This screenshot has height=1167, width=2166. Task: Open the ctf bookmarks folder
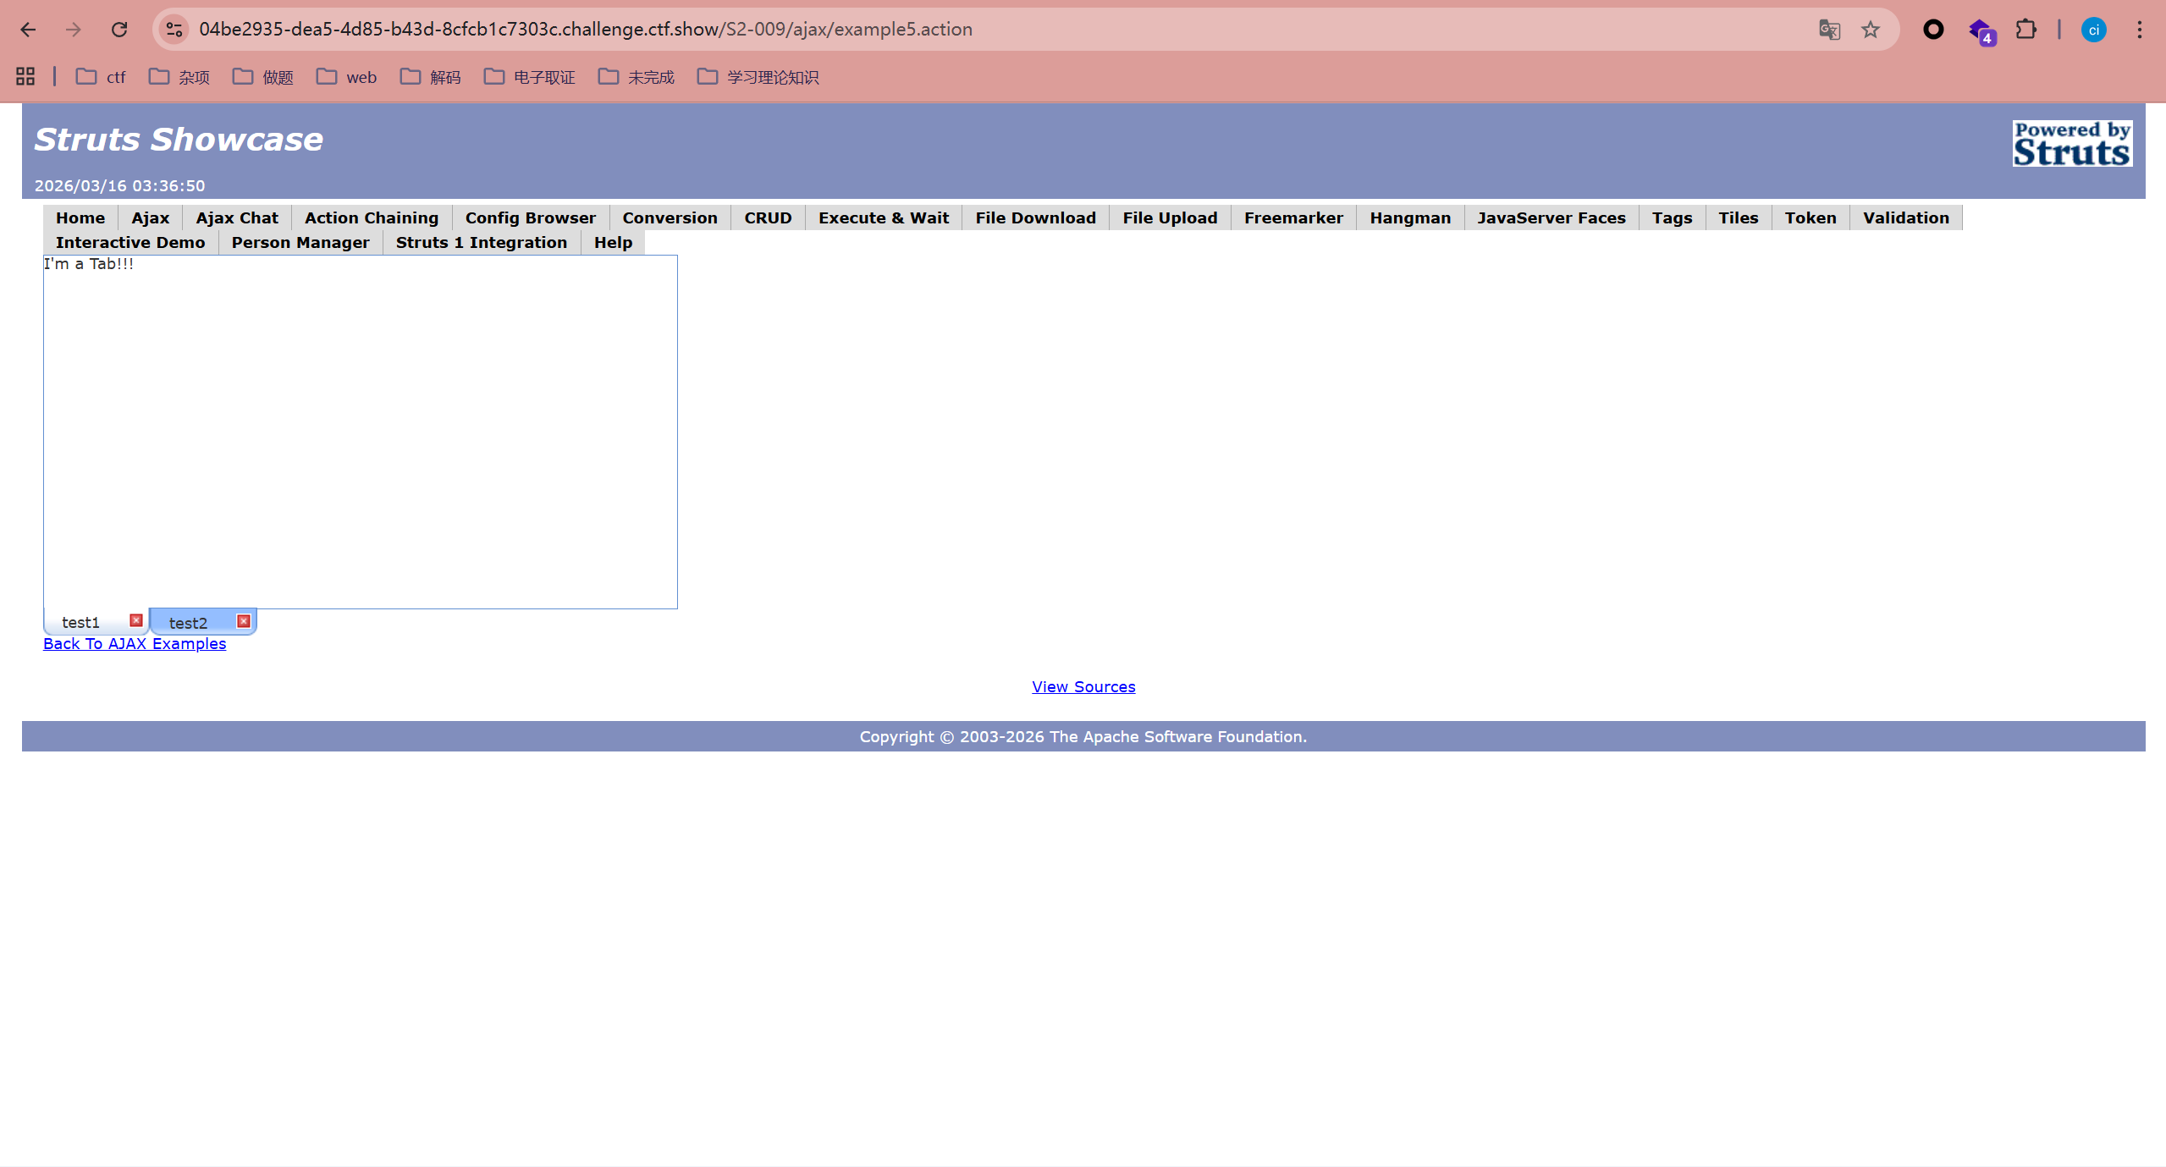101,77
